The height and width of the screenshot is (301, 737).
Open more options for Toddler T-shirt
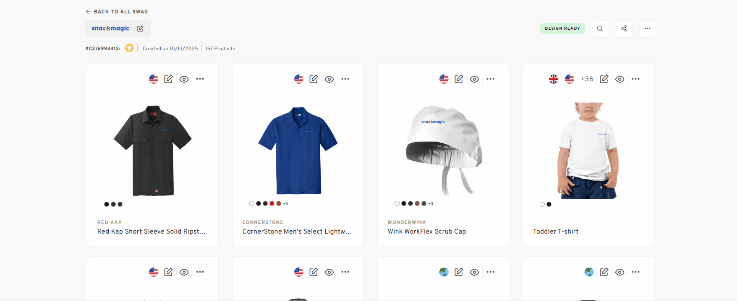pyautogui.click(x=635, y=79)
